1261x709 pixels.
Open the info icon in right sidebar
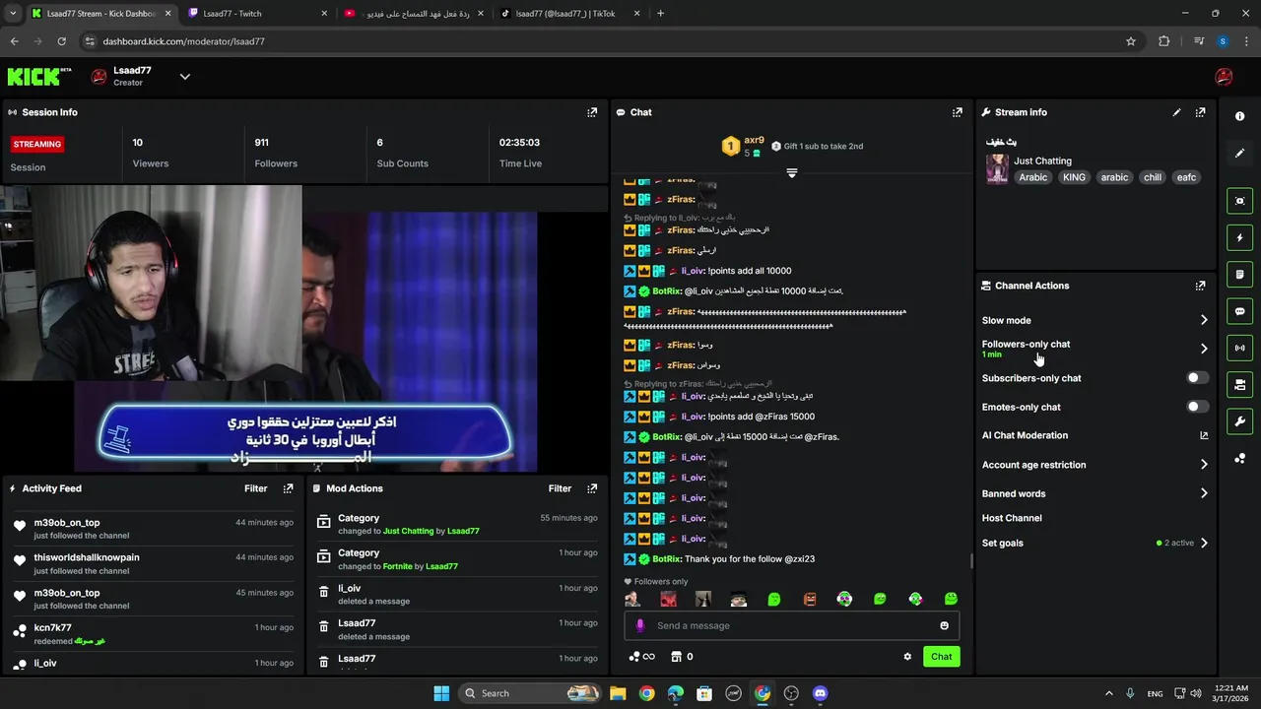point(1239,116)
